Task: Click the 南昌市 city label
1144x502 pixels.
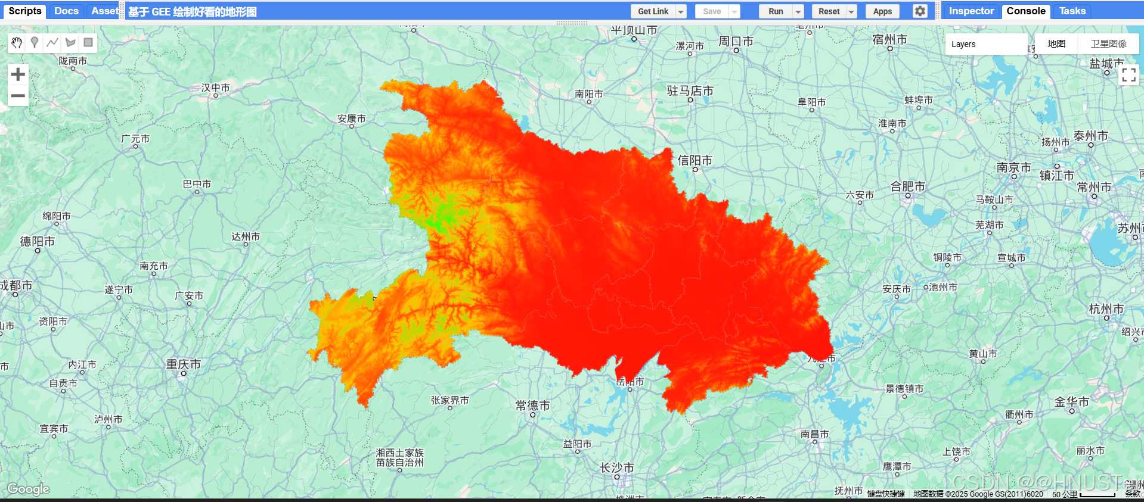Action: pos(815,434)
